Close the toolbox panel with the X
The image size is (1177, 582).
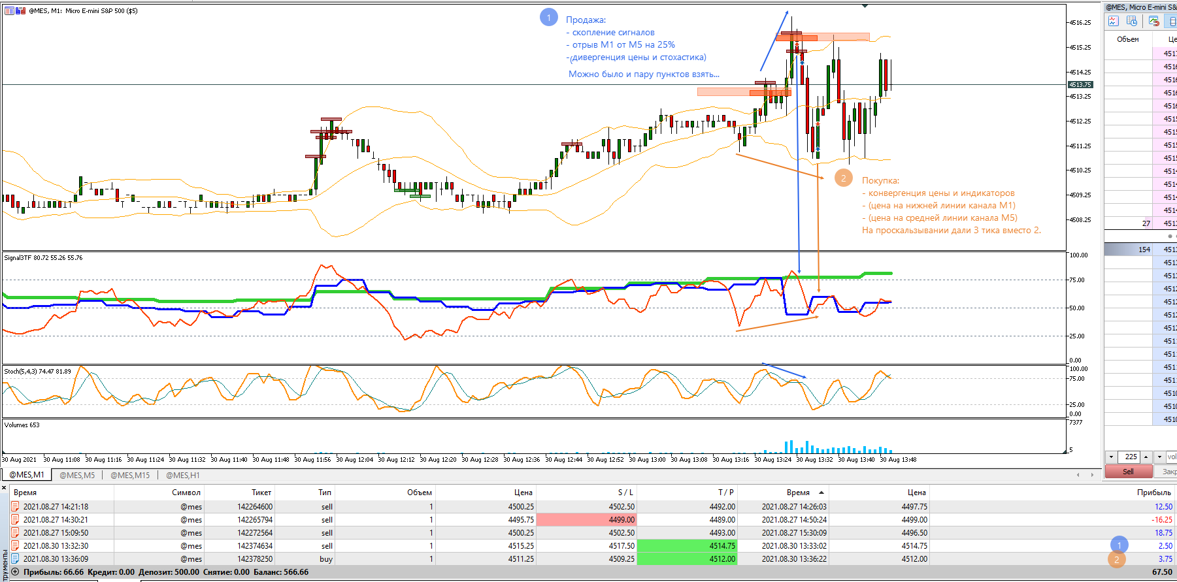[x=4, y=487]
